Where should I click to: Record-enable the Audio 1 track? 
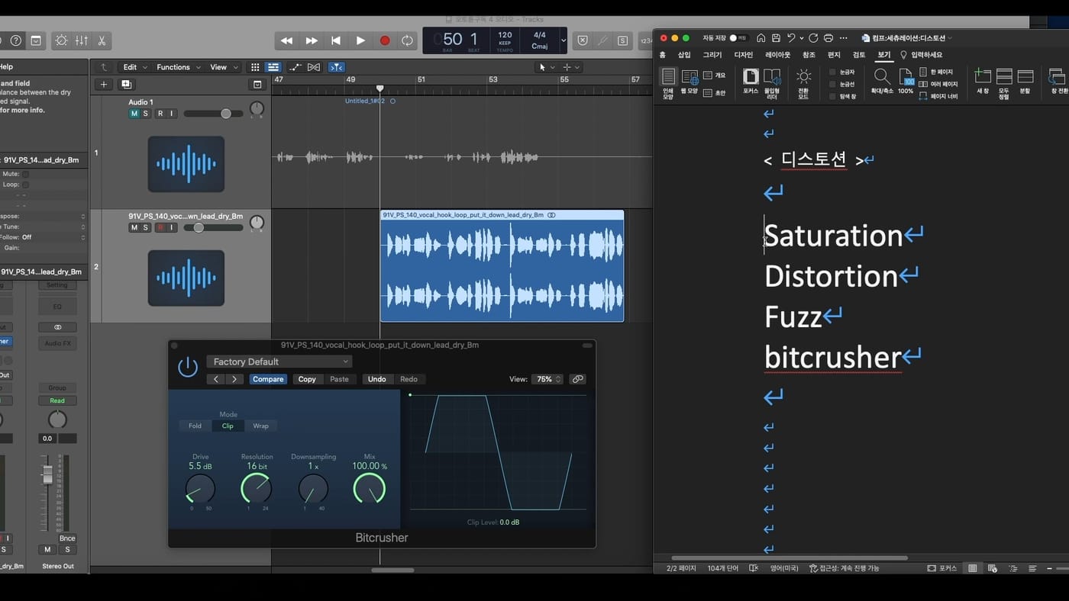pyautogui.click(x=160, y=114)
